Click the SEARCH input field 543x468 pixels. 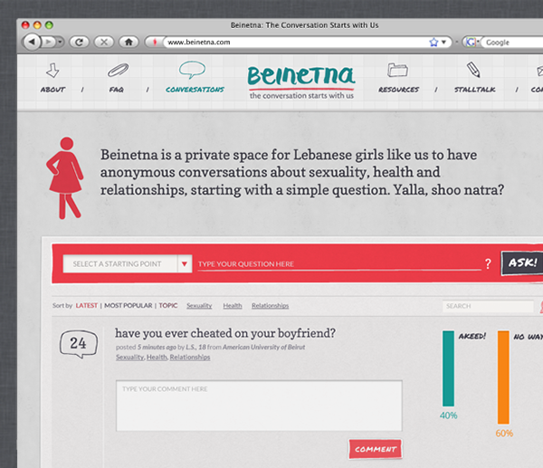point(488,306)
